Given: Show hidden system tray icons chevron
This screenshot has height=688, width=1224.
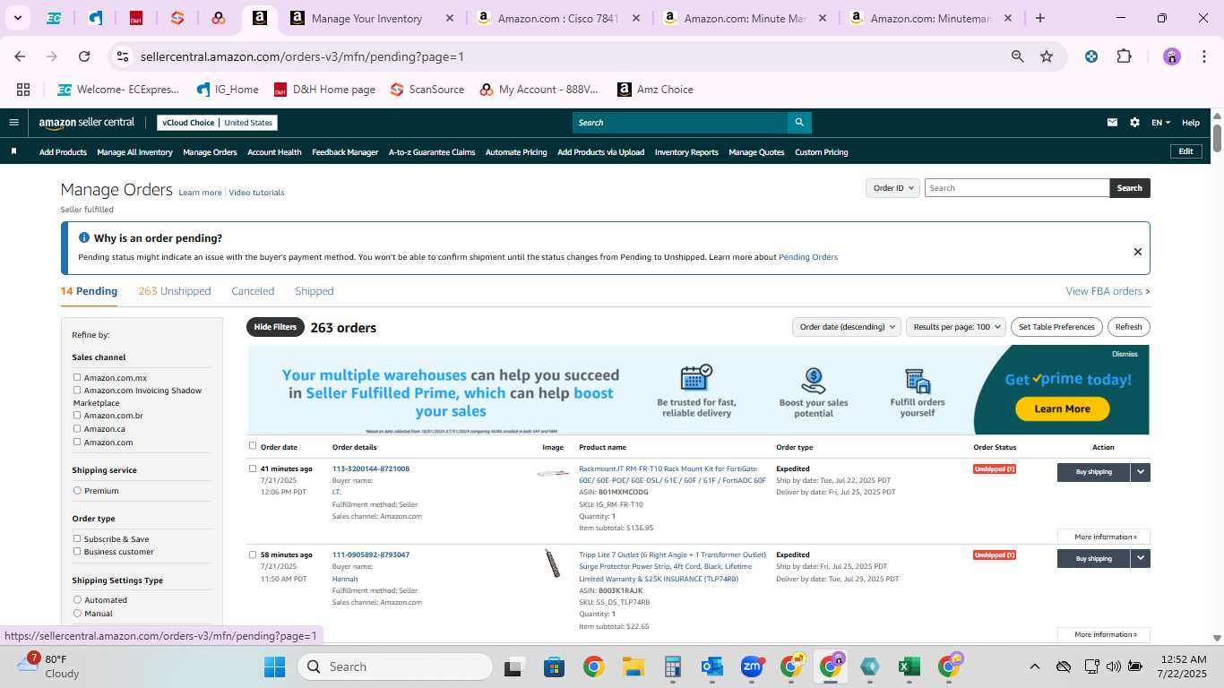Looking at the screenshot, I should pyautogui.click(x=1034, y=666).
